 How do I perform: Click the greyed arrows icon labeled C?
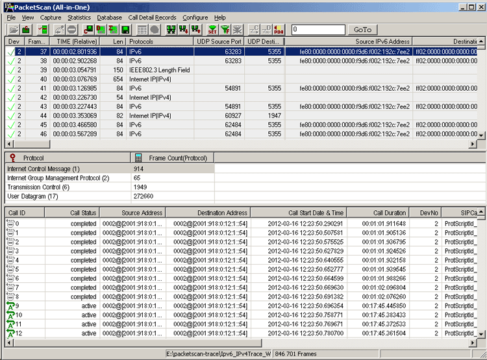[254, 30]
